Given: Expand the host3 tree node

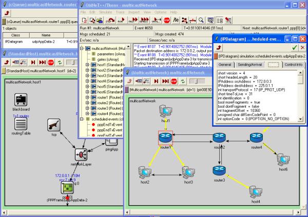Looking at the screenshot, I should pos(87,75).
